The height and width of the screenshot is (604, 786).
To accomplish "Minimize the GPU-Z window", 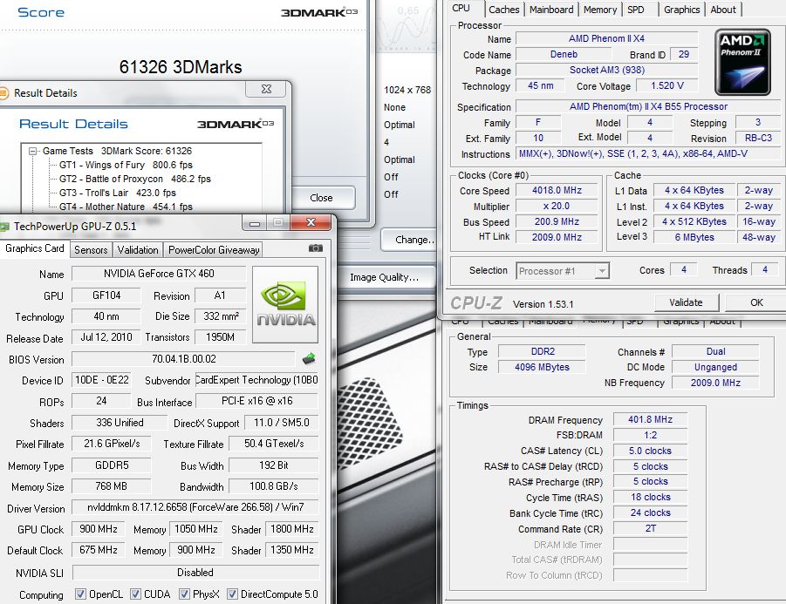I will [x=255, y=223].
